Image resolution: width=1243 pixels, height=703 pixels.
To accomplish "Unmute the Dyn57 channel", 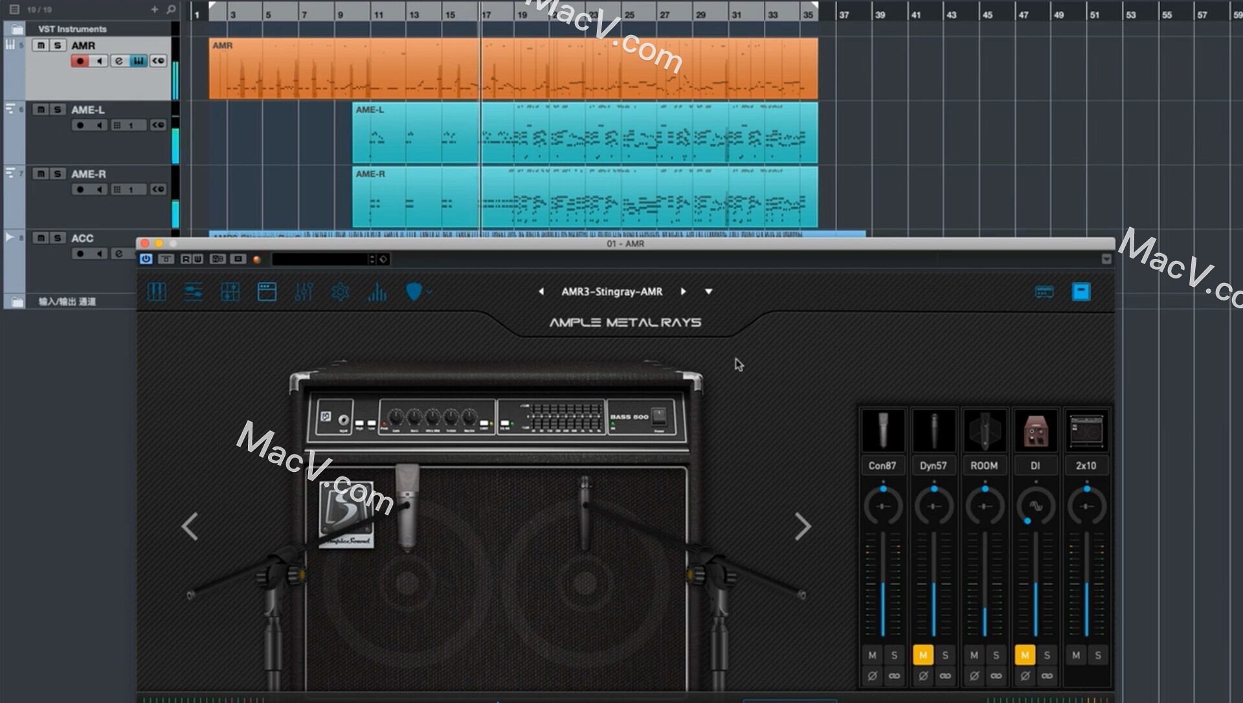I will [923, 655].
